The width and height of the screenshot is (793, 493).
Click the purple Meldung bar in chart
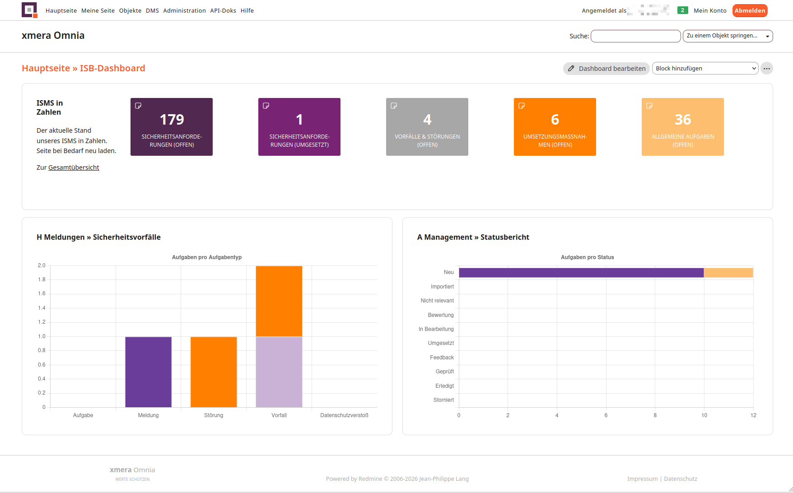point(149,372)
